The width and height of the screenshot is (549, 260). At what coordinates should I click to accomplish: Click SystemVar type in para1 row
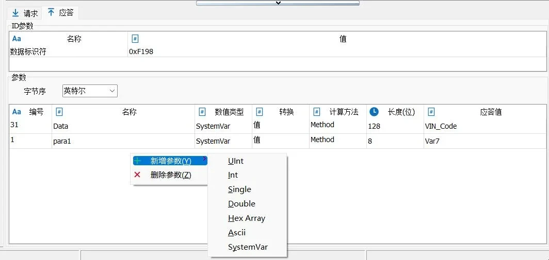[x=223, y=141]
